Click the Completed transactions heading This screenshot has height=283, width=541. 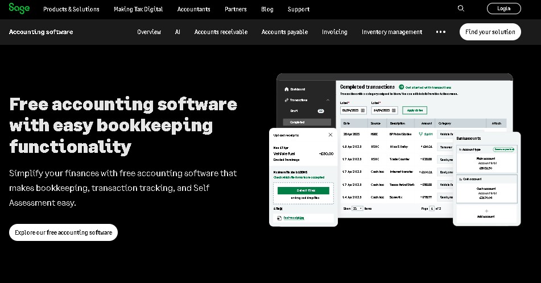[x=367, y=87]
